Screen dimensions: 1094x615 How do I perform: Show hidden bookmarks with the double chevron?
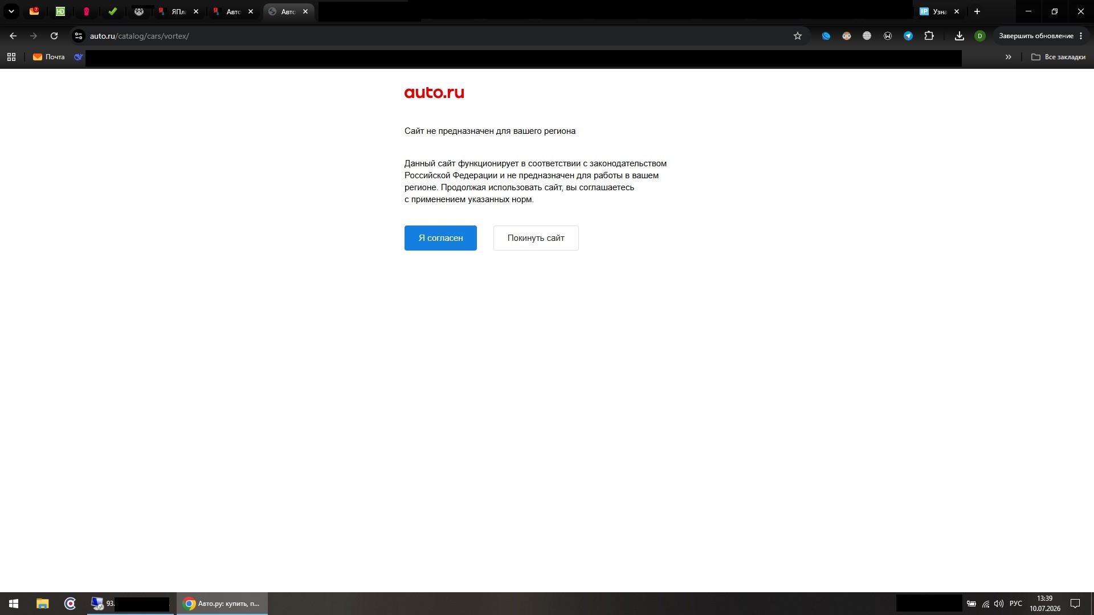pyautogui.click(x=1009, y=57)
